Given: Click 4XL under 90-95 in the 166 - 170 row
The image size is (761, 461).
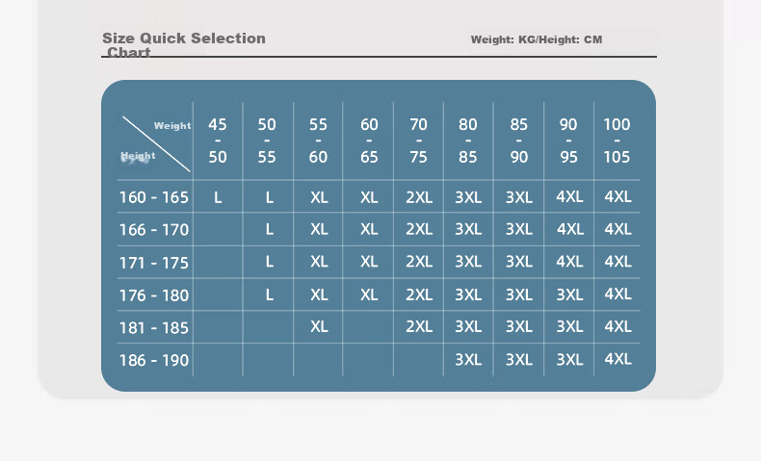Looking at the screenshot, I should pos(569,229).
